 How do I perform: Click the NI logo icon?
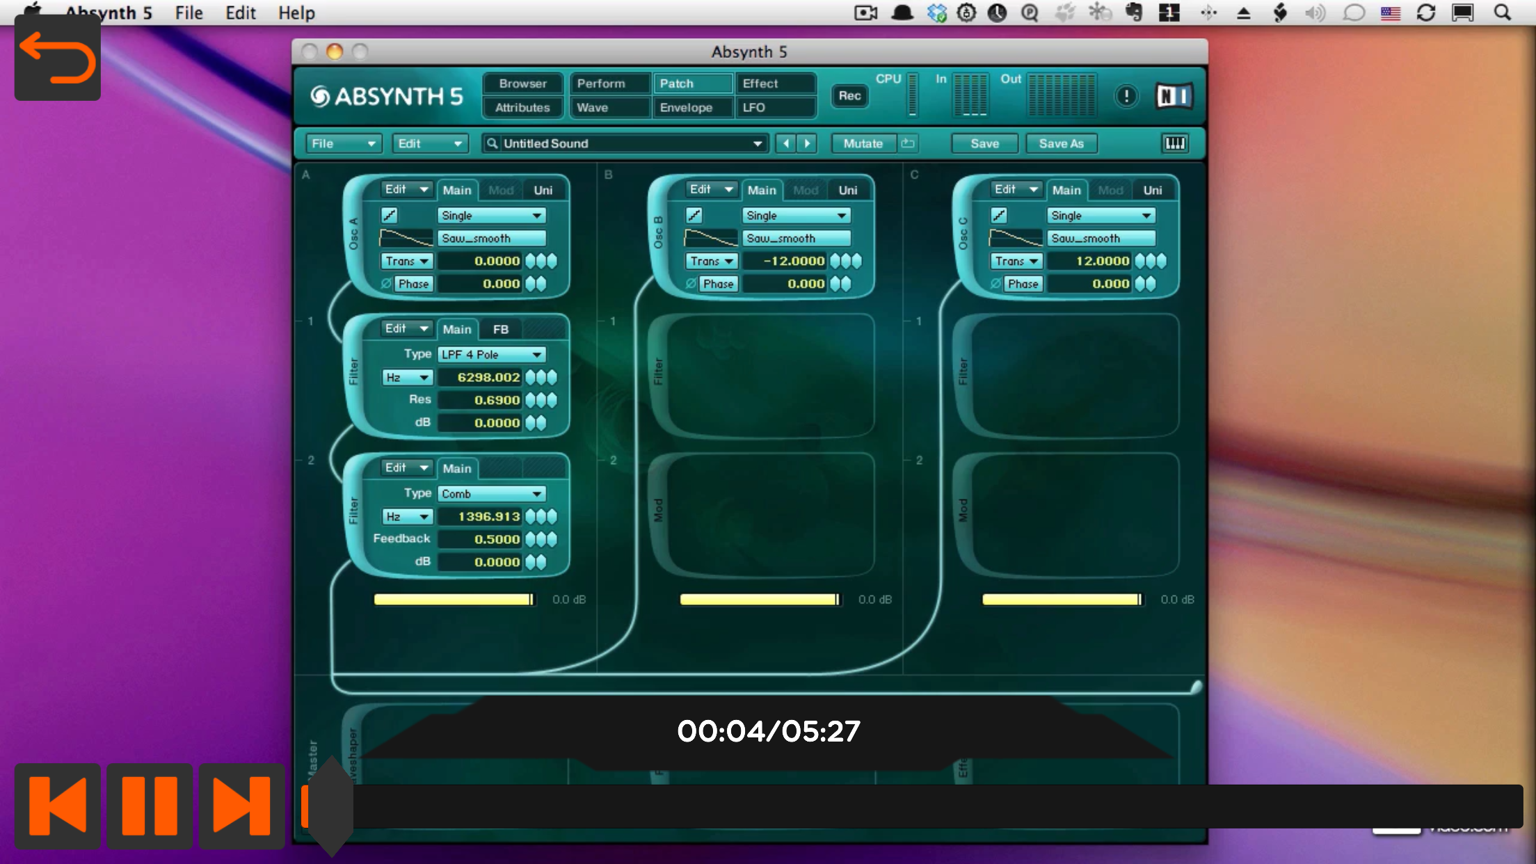coord(1174,96)
